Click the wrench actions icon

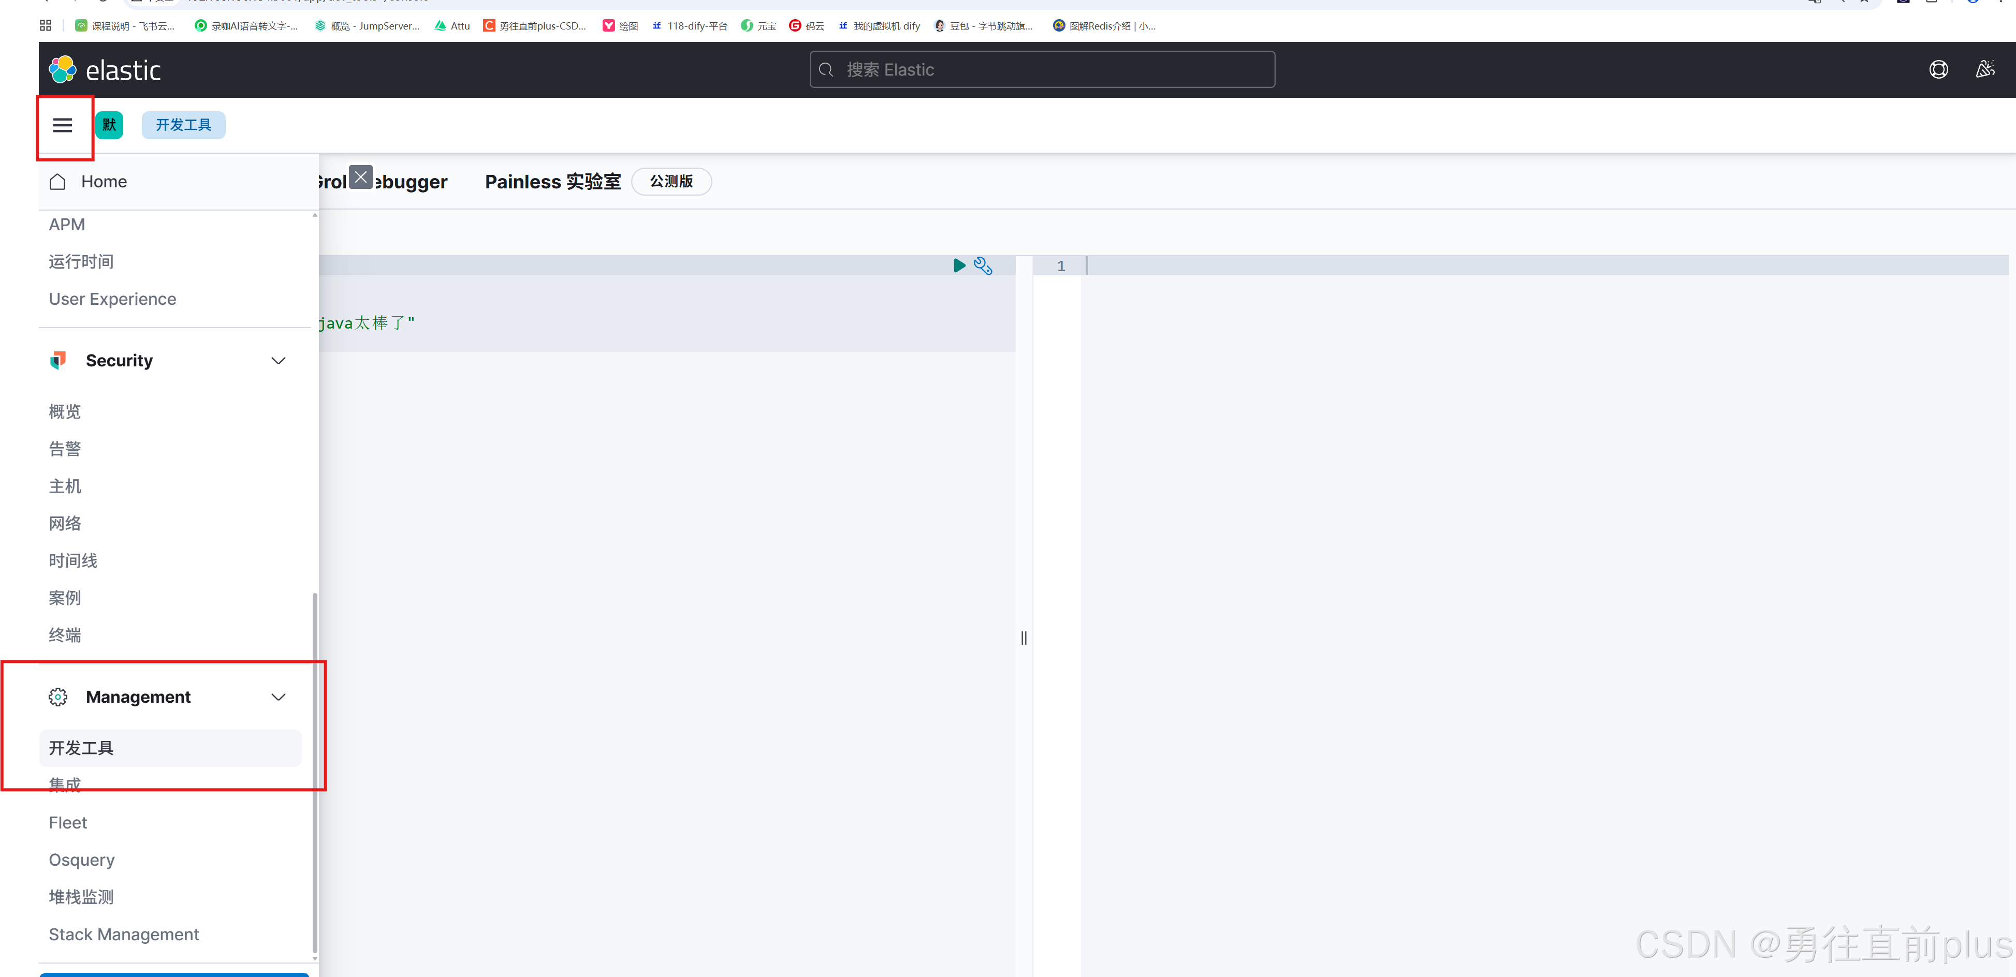(x=983, y=266)
